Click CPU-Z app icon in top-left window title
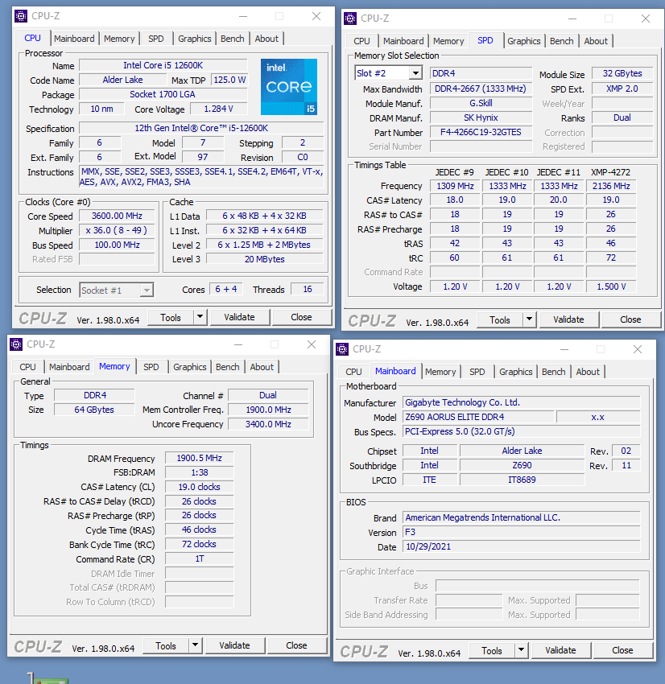665x684 pixels. 20,16
